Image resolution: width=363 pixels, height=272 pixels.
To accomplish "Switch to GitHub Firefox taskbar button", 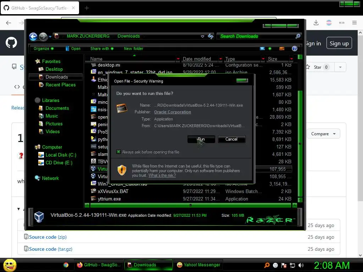I will pyautogui.click(x=99, y=265).
